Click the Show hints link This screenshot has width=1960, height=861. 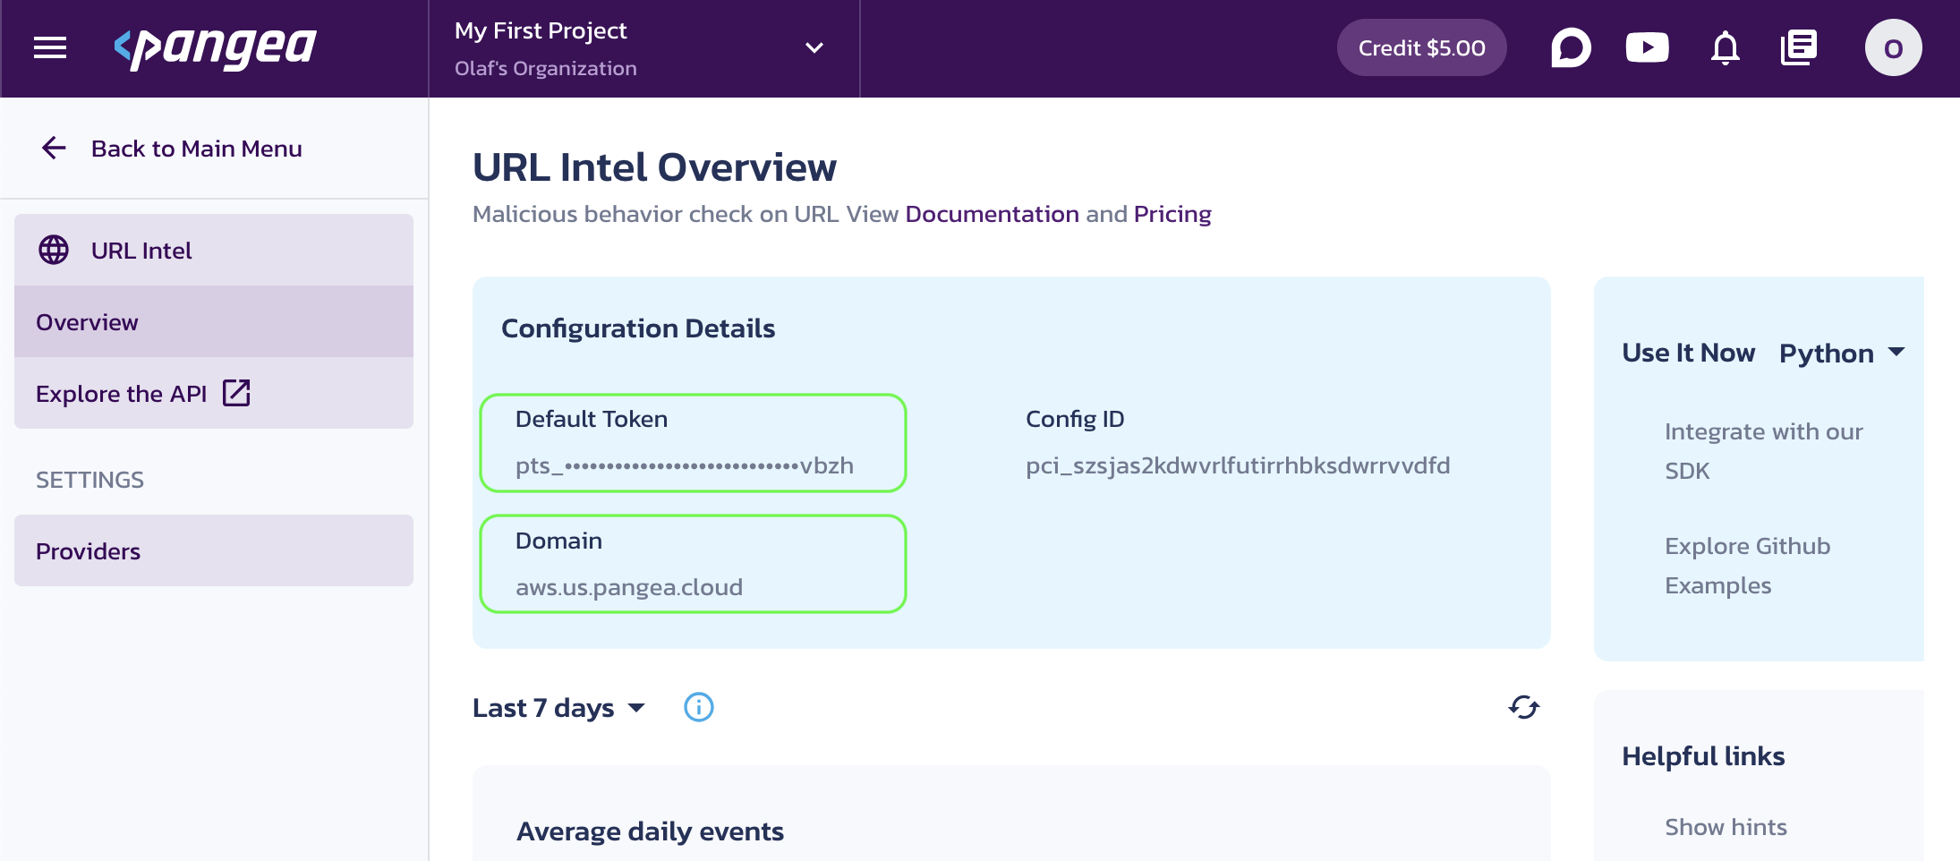click(1726, 827)
